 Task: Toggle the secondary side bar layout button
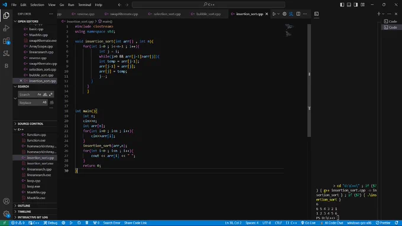pos(356,5)
